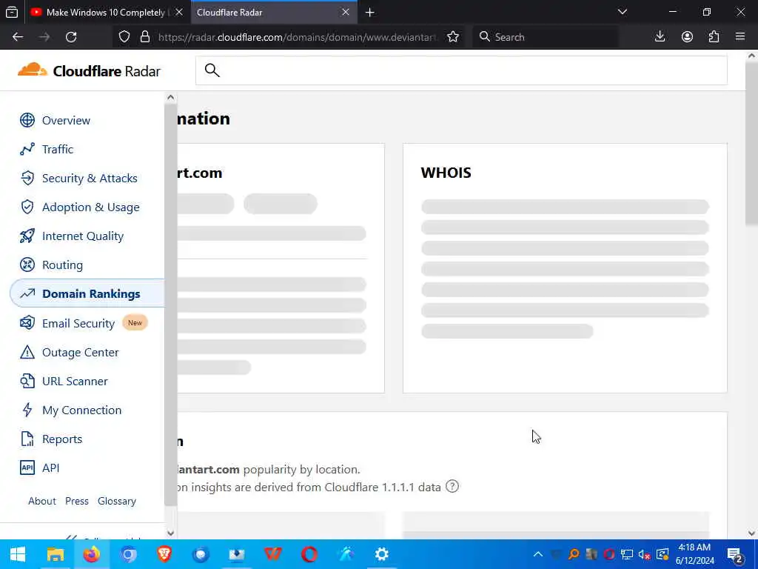The width and height of the screenshot is (758, 569).
Task: Click the Firefox Search box
Action: pos(545,37)
